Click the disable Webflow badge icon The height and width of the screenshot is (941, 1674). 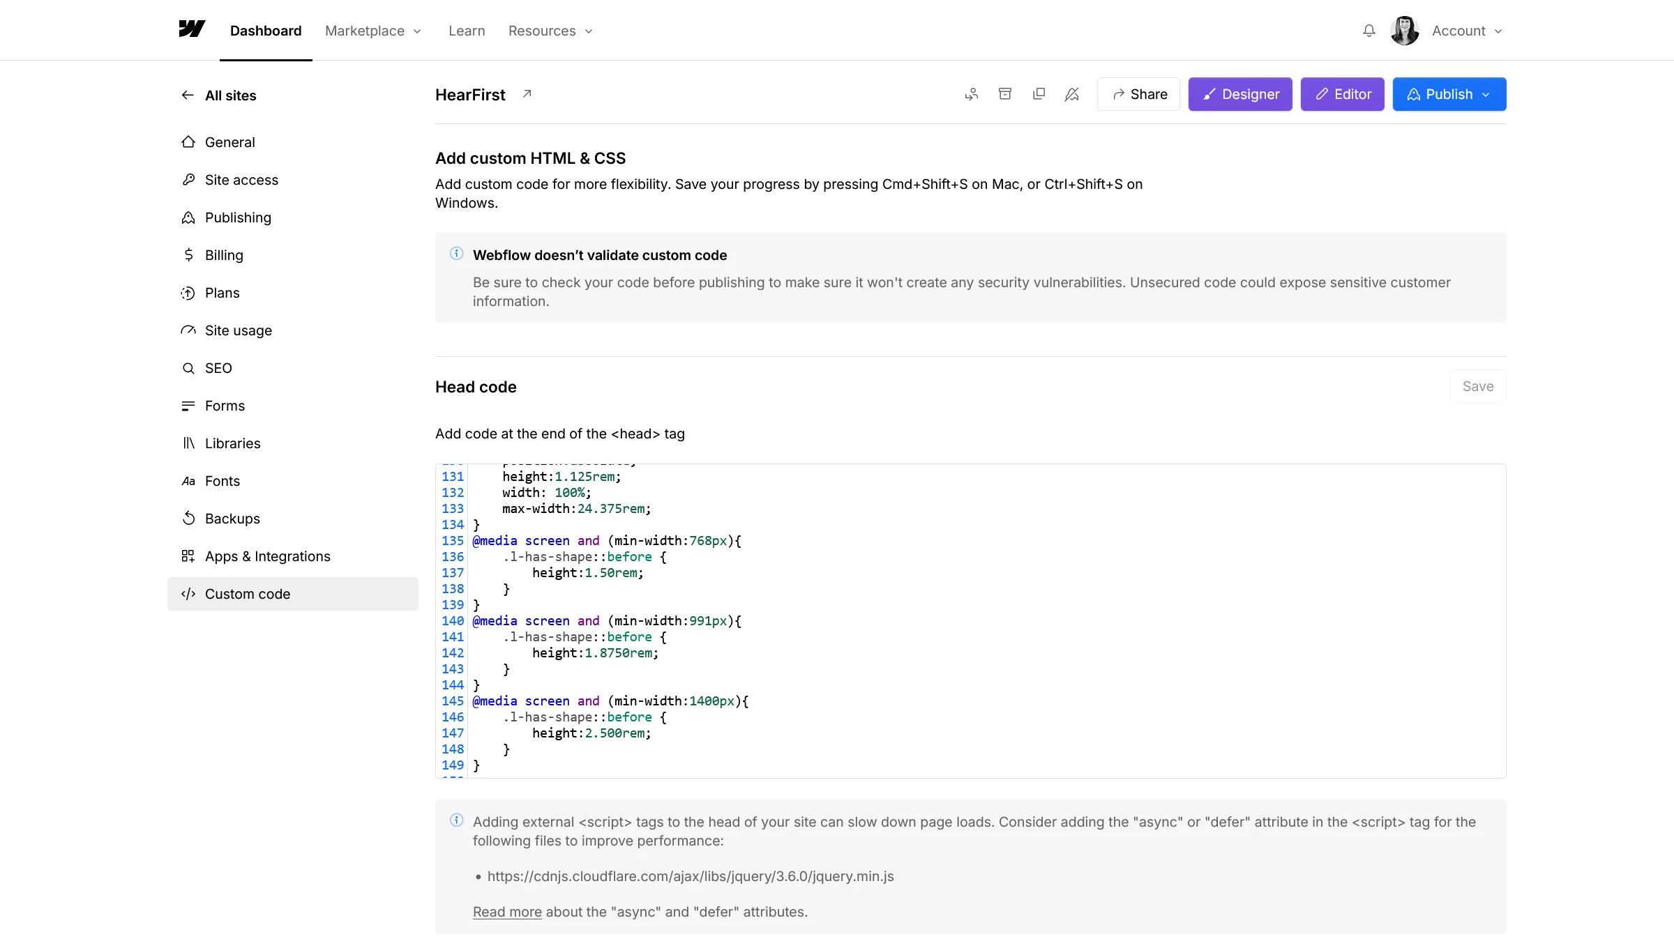click(1072, 94)
